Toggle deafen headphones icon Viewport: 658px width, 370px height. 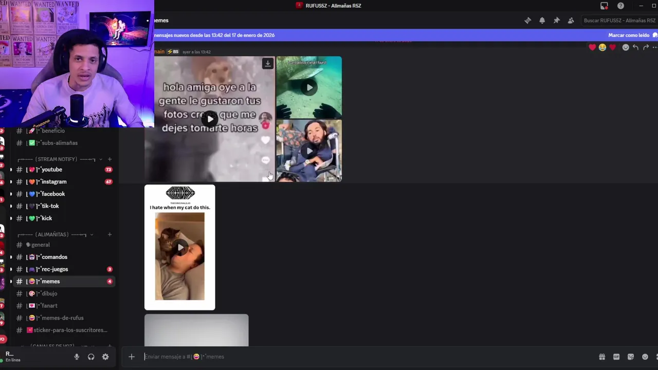pos(91,357)
